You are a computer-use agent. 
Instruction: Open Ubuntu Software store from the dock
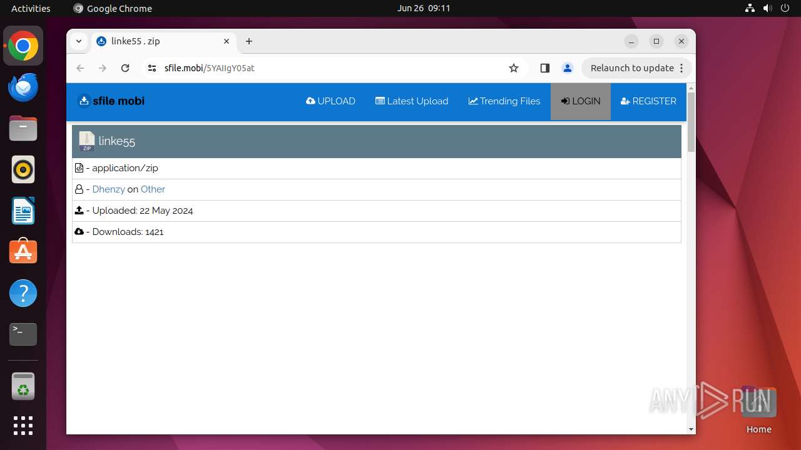(23, 252)
